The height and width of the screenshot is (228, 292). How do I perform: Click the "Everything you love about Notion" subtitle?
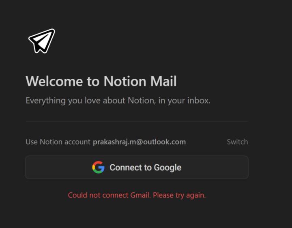[x=118, y=100]
